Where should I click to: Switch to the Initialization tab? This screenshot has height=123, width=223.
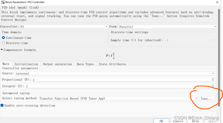[26, 64]
